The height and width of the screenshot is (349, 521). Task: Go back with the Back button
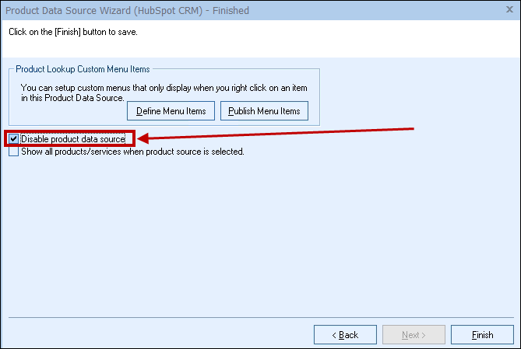[345, 335]
